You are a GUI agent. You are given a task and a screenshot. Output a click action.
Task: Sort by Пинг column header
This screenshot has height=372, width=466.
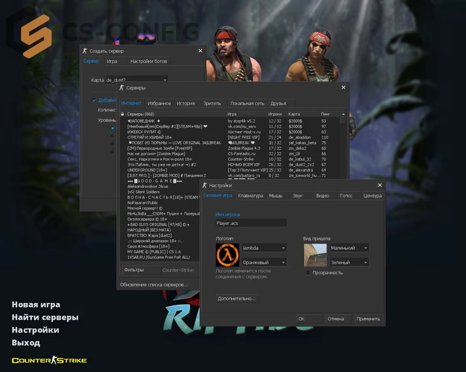[329, 114]
